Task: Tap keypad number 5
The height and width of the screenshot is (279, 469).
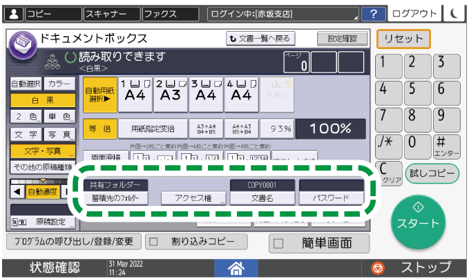Action: point(418,93)
